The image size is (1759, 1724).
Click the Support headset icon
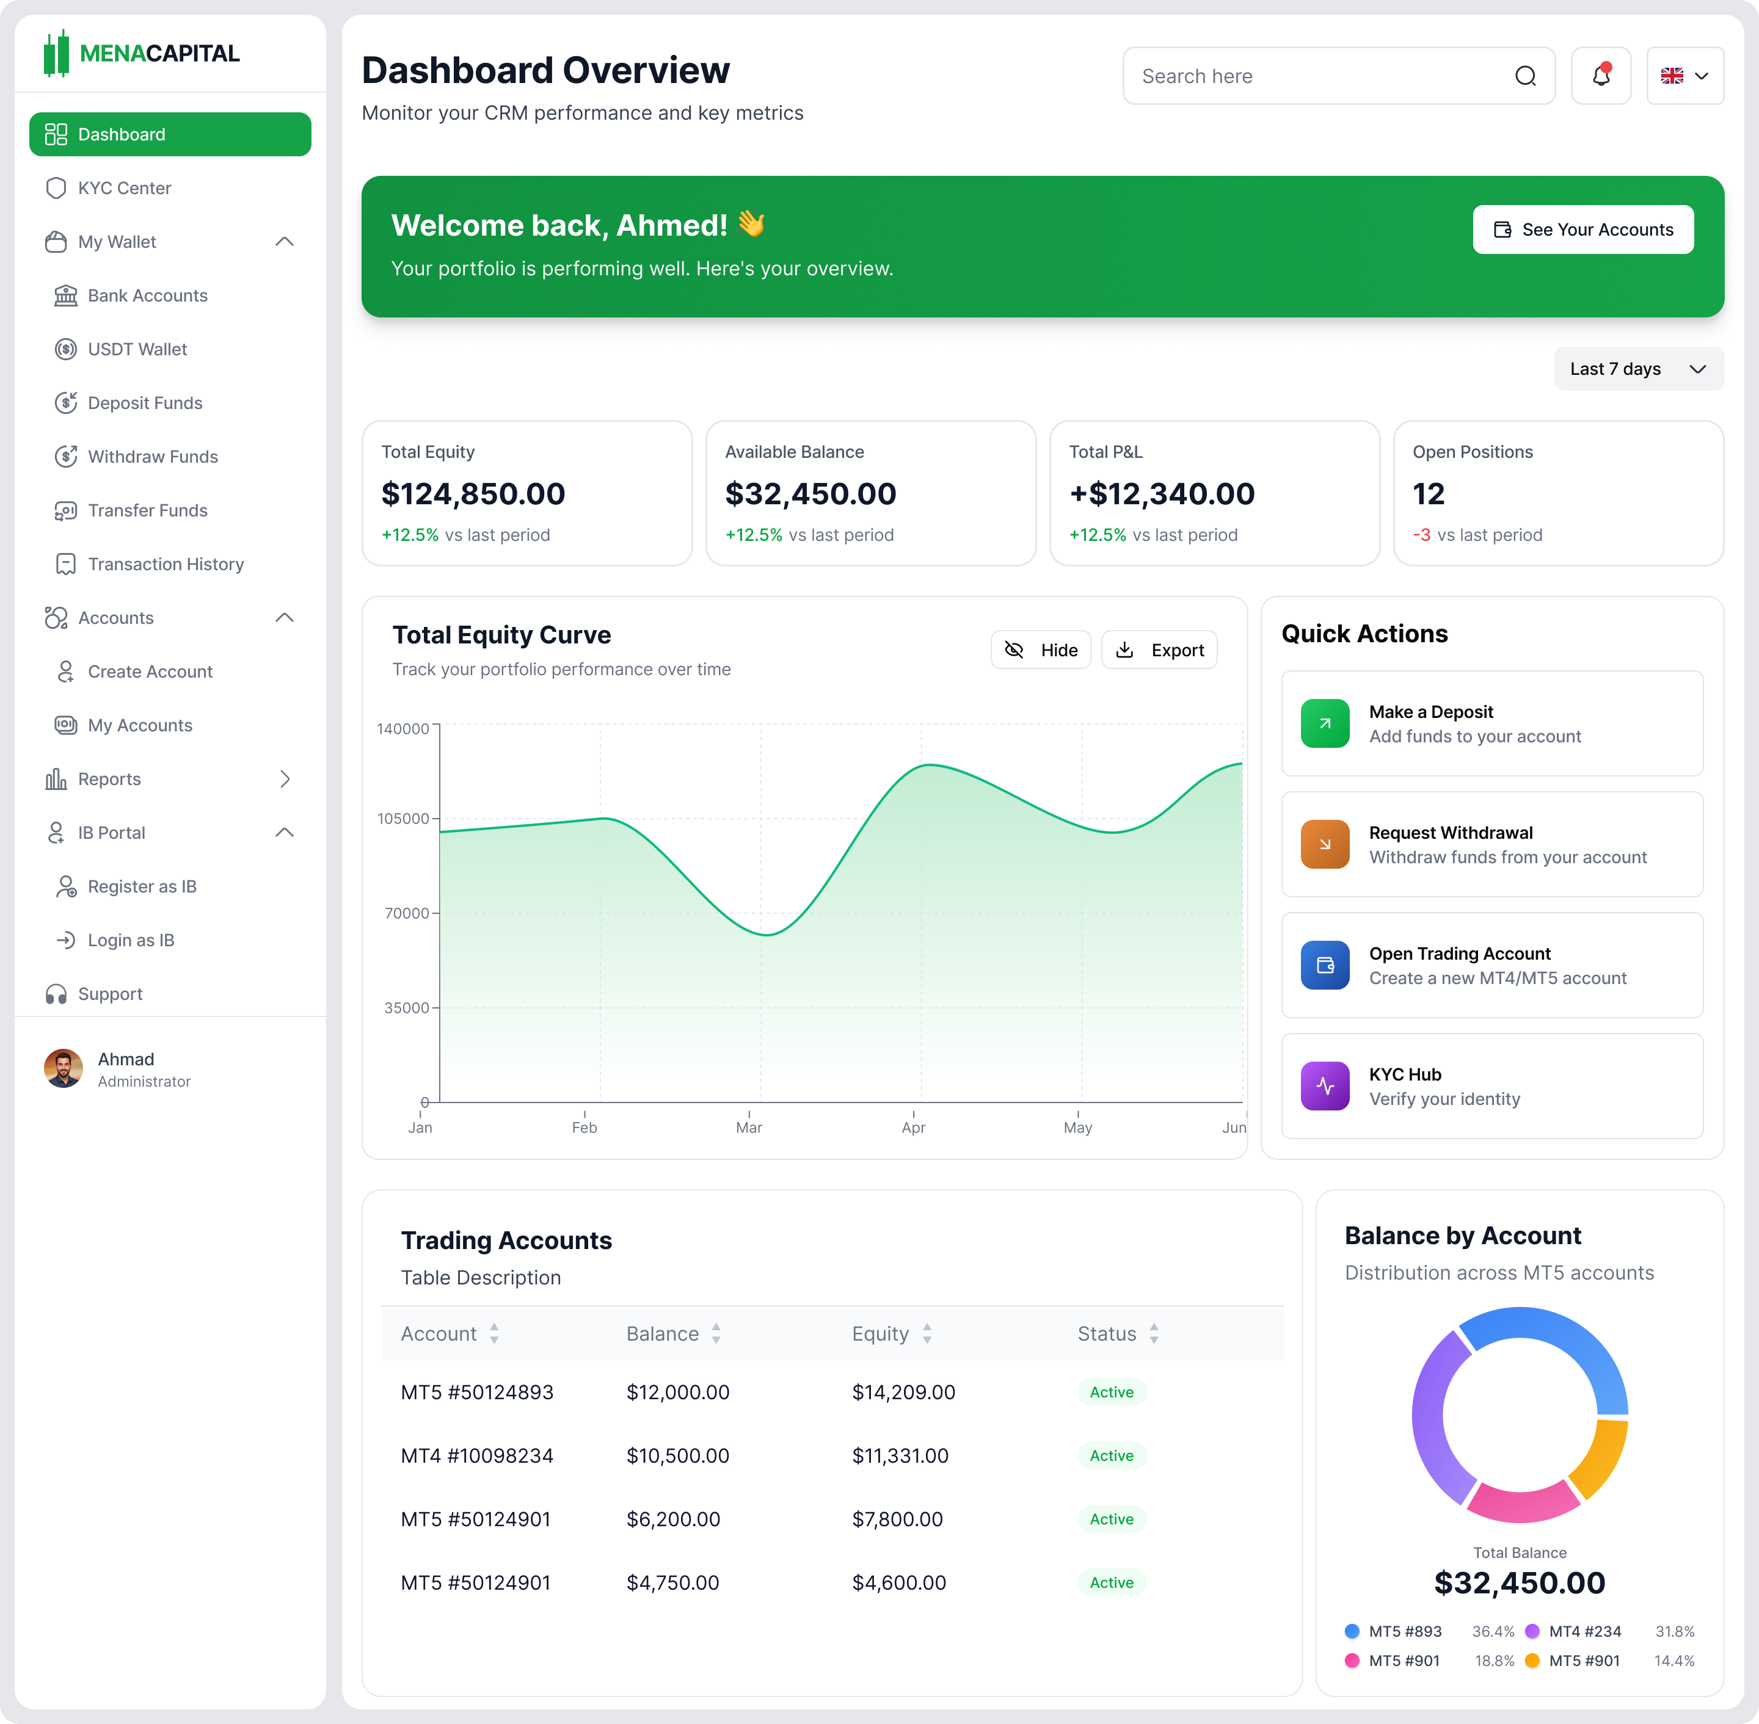(x=56, y=993)
